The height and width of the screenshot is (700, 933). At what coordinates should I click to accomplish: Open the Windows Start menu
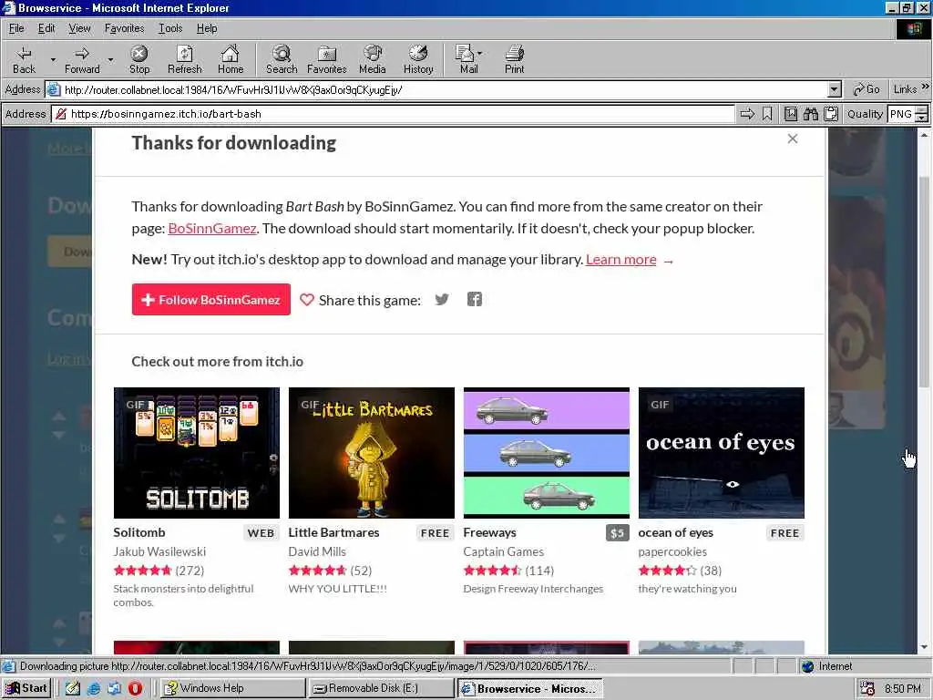pyautogui.click(x=26, y=688)
